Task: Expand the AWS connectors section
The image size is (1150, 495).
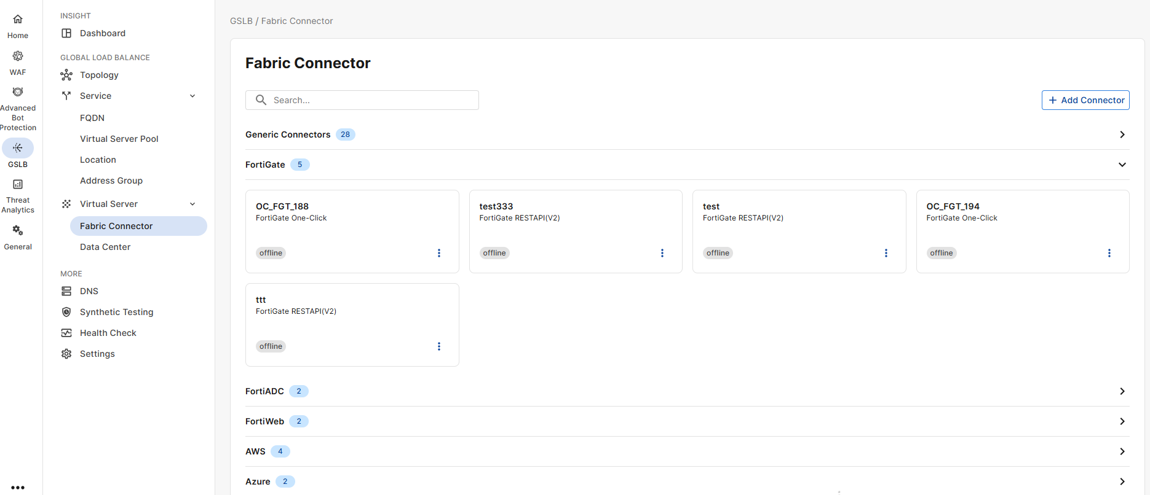Action: pyautogui.click(x=1122, y=451)
